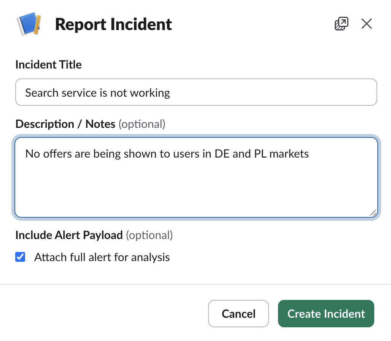Click the app logo next to Report Incident

point(29,24)
